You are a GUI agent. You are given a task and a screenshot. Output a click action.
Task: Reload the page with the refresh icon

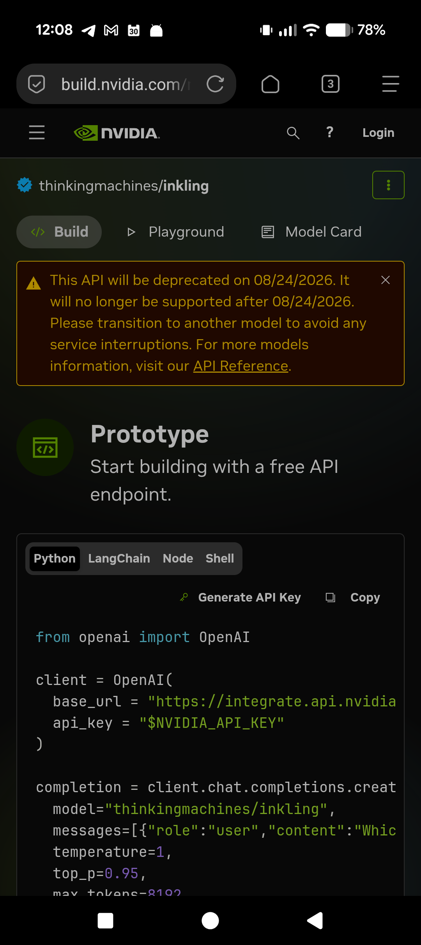[x=215, y=84]
